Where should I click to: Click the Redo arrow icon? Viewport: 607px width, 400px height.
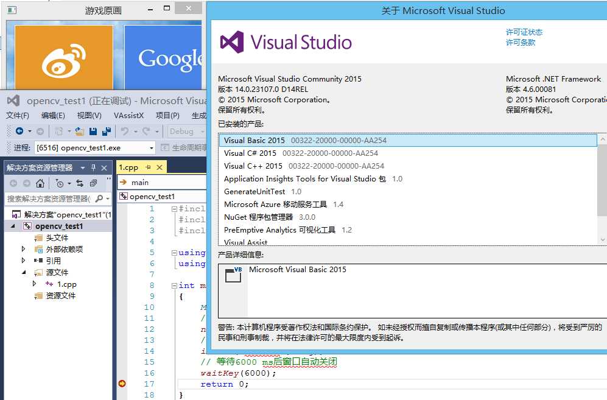pos(146,132)
